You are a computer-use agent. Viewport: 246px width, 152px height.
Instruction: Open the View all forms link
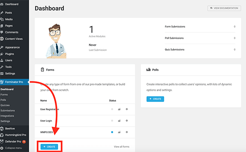coord(122,147)
